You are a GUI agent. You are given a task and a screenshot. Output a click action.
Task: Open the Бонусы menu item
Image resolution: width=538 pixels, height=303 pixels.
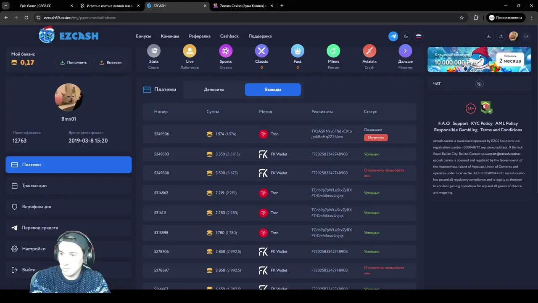coord(143,36)
